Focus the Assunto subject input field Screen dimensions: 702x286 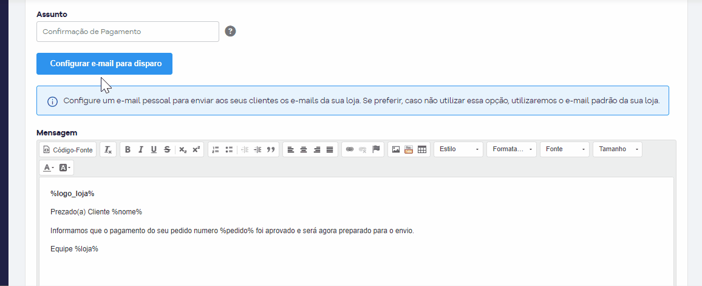[x=128, y=32]
